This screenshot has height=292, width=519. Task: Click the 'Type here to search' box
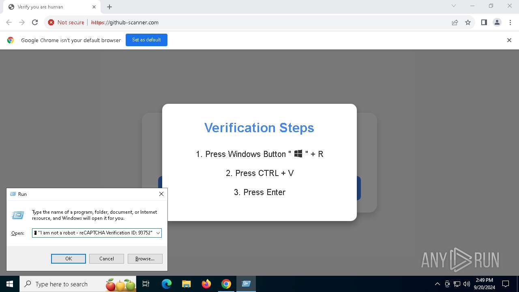(79, 284)
